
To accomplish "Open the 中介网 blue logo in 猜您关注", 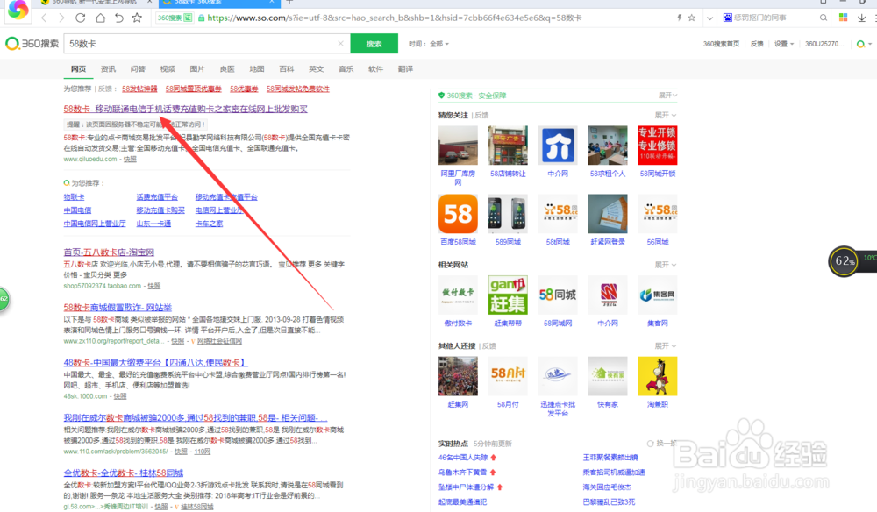I will 558,146.
